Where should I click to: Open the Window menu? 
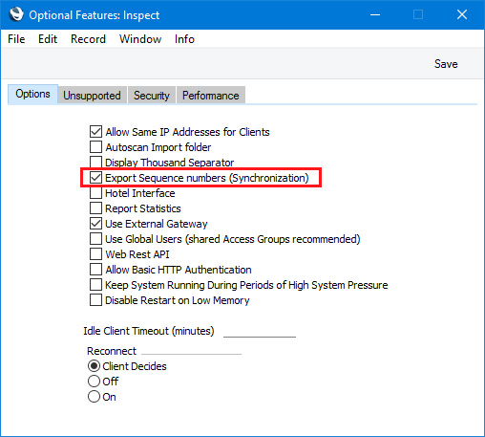click(x=140, y=39)
